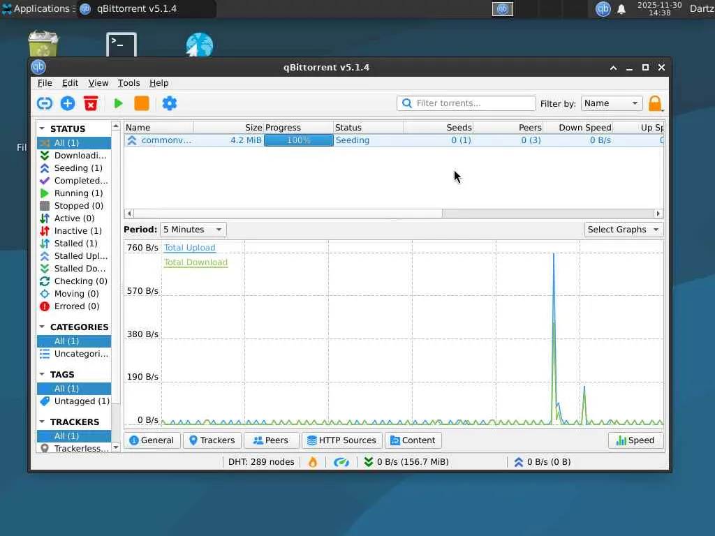The height and width of the screenshot is (536, 715).
Task: Filter by Errored (0) status
Action: [x=74, y=306]
